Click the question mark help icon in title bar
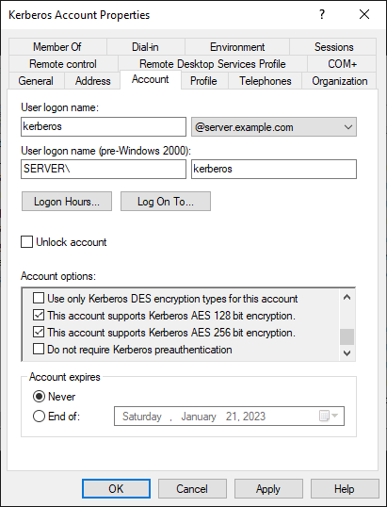 (321, 14)
